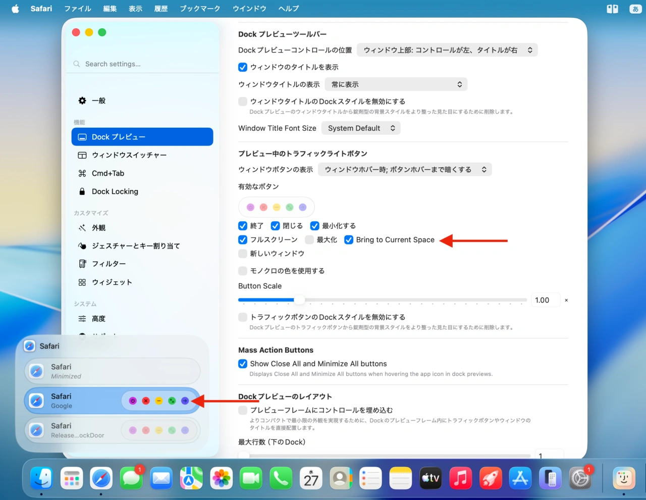Click the Button Scale slider track
This screenshot has width=646, height=500.
(x=383, y=300)
